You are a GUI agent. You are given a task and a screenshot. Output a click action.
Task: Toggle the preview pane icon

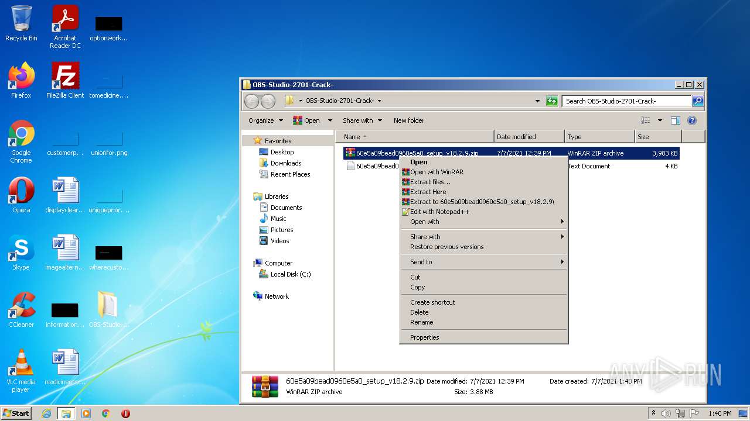click(675, 120)
